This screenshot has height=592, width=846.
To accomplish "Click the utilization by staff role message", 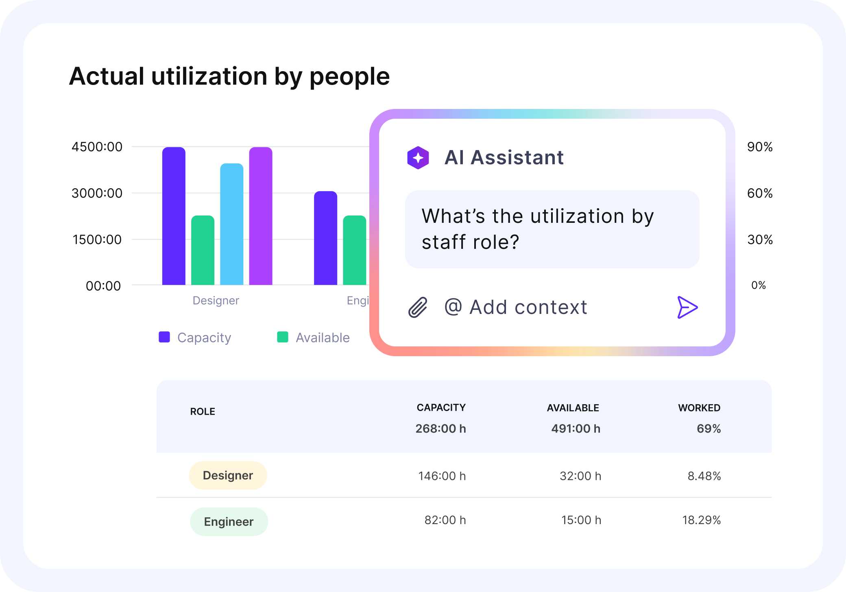I will point(552,229).
